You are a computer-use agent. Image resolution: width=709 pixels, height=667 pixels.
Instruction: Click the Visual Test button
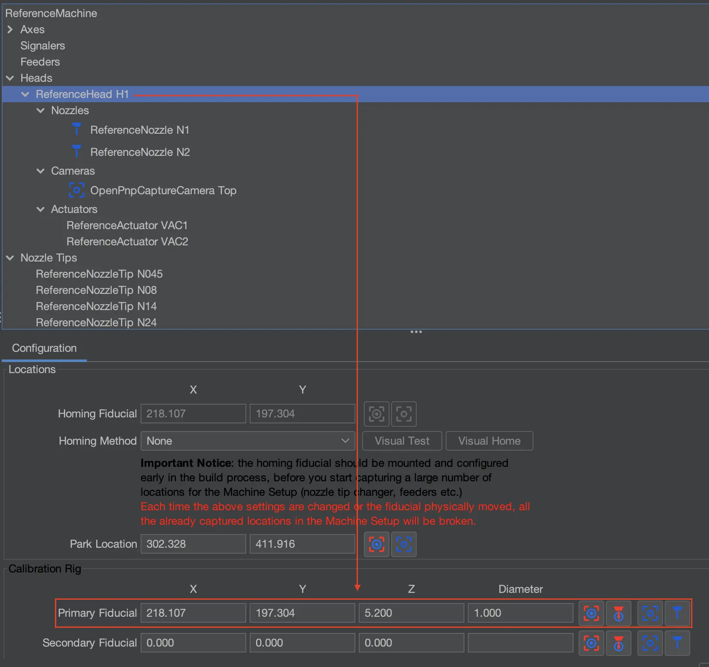[402, 441]
